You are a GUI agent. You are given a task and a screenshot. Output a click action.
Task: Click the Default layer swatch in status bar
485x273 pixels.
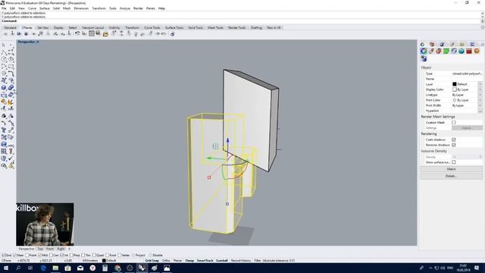104,261
